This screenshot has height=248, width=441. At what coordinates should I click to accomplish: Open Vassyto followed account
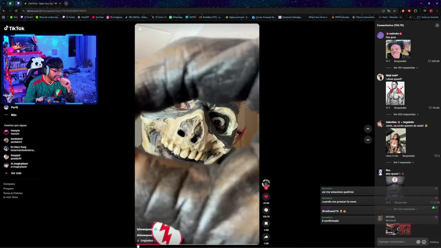12,132
